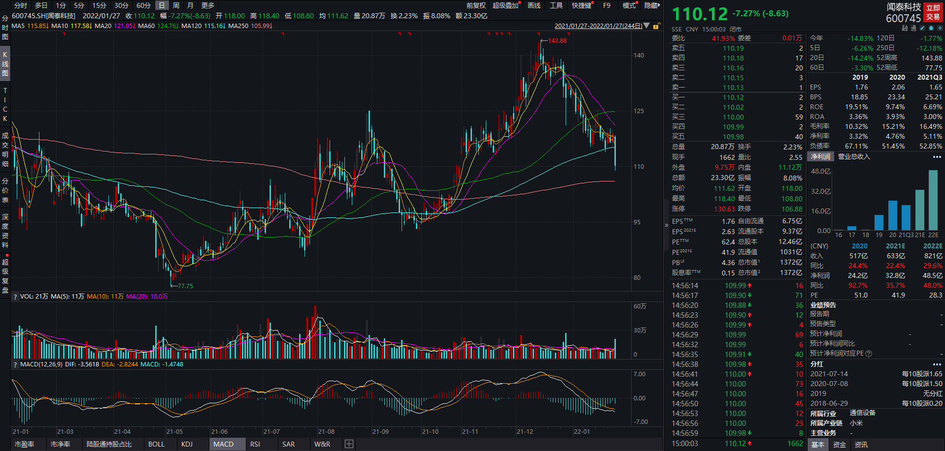Open the 更多 period options
This screenshot has height=451, width=945.
click(x=208, y=5)
